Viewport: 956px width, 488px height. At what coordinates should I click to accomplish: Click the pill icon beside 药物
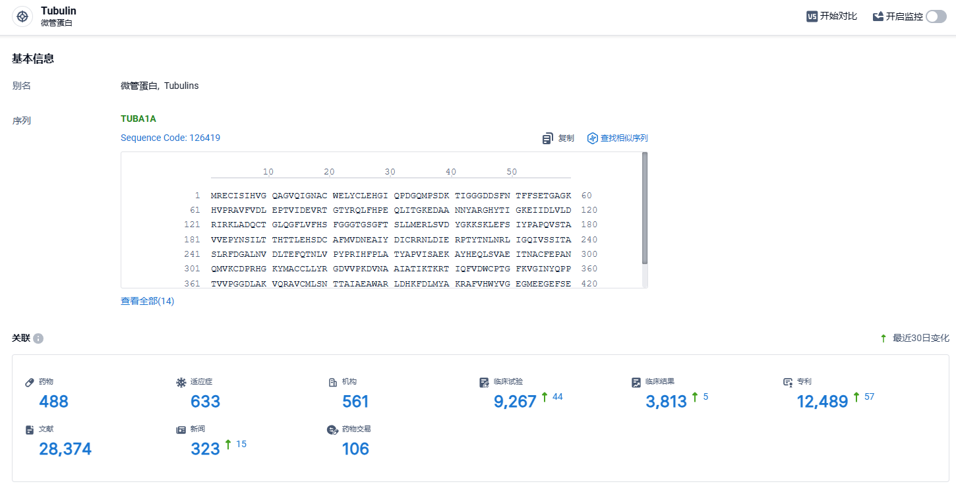(x=30, y=382)
